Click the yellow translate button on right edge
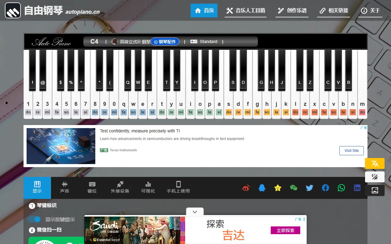This screenshot has height=244, width=391. (x=375, y=163)
